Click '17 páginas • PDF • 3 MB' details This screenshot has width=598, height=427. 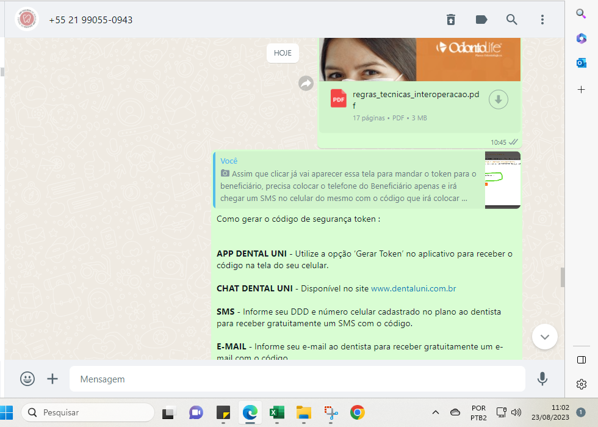click(x=390, y=118)
